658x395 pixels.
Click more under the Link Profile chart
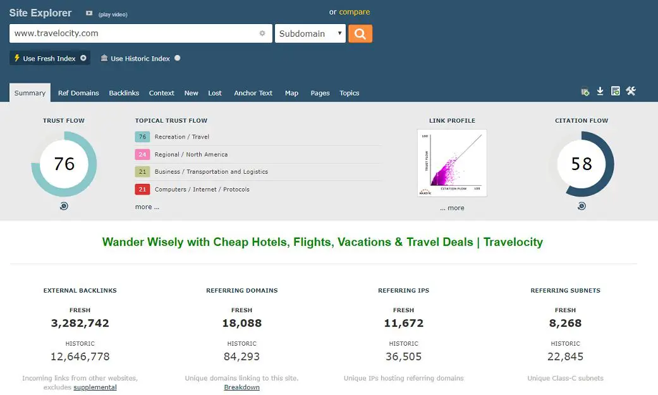point(452,207)
